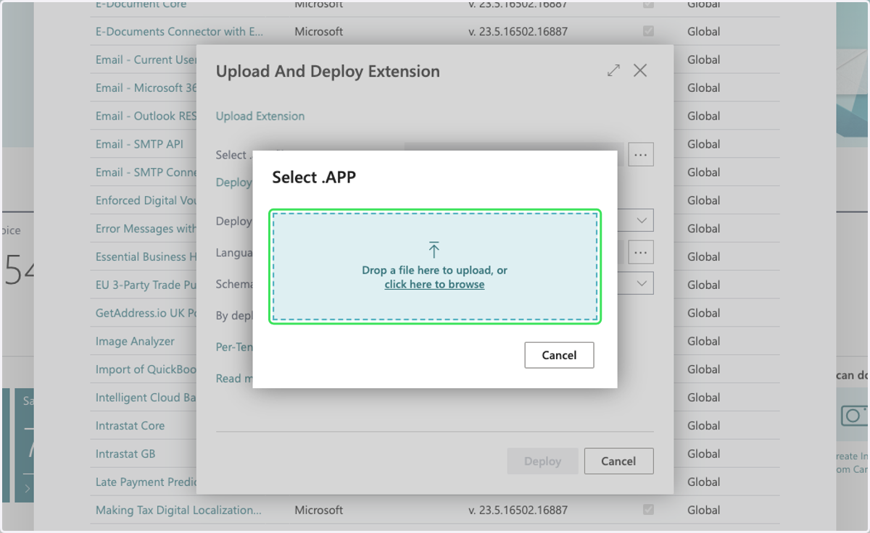The width and height of the screenshot is (870, 533).
Task: Open Image Analyzer extension row
Action: pos(135,341)
